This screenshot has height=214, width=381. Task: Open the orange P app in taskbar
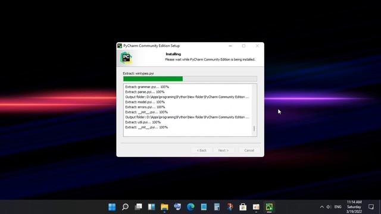tap(230, 207)
